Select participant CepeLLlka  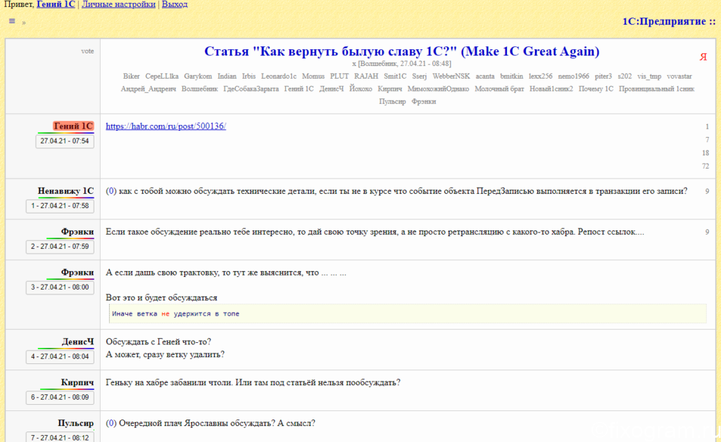162,76
